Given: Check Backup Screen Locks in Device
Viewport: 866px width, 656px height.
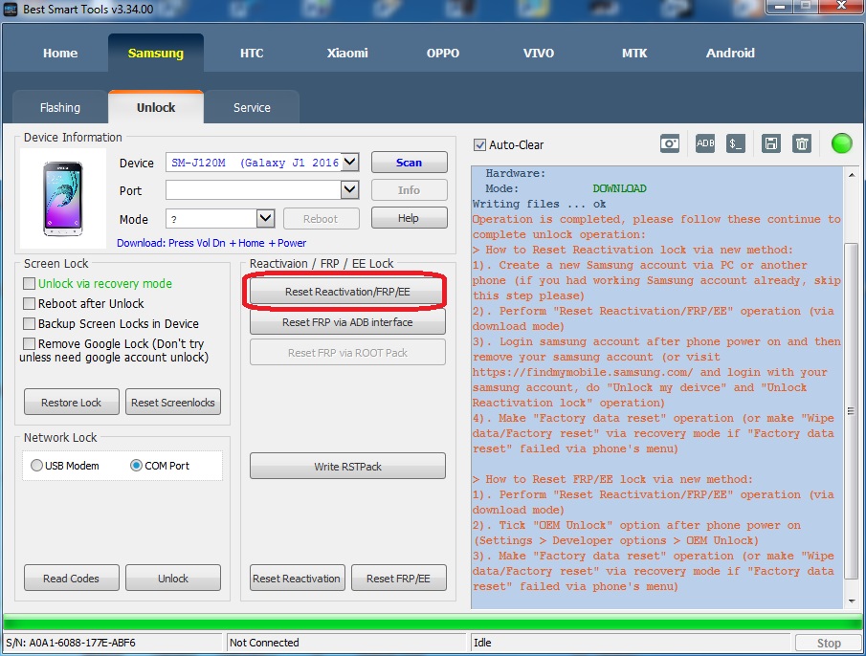Looking at the screenshot, I should pyautogui.click(x=30, y=324).
